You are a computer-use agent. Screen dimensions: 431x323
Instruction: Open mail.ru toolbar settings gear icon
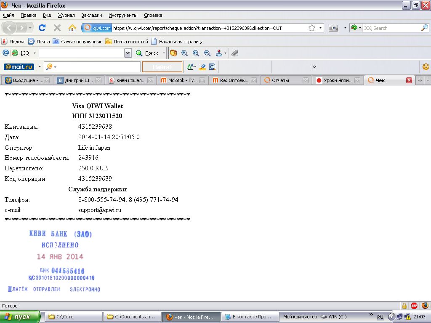click(426, 67)
